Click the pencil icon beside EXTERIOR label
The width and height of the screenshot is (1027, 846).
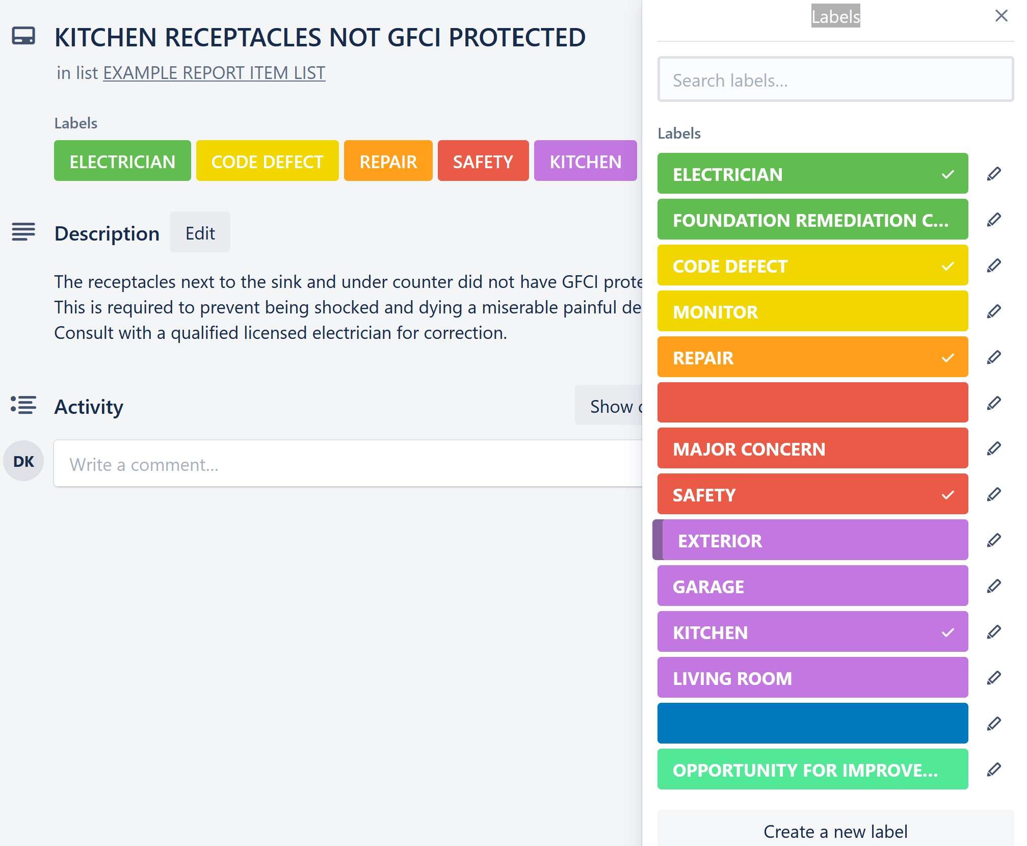pos(994,540)
